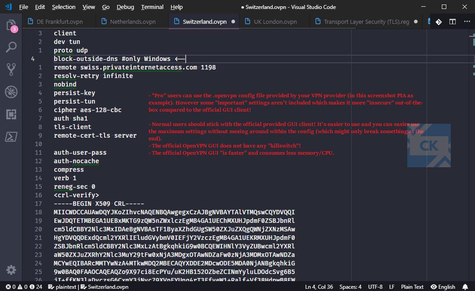The width and height of the screenshot is (475, 291).
Task: Open the Debug menu
Action: click(x=125, y=7)
